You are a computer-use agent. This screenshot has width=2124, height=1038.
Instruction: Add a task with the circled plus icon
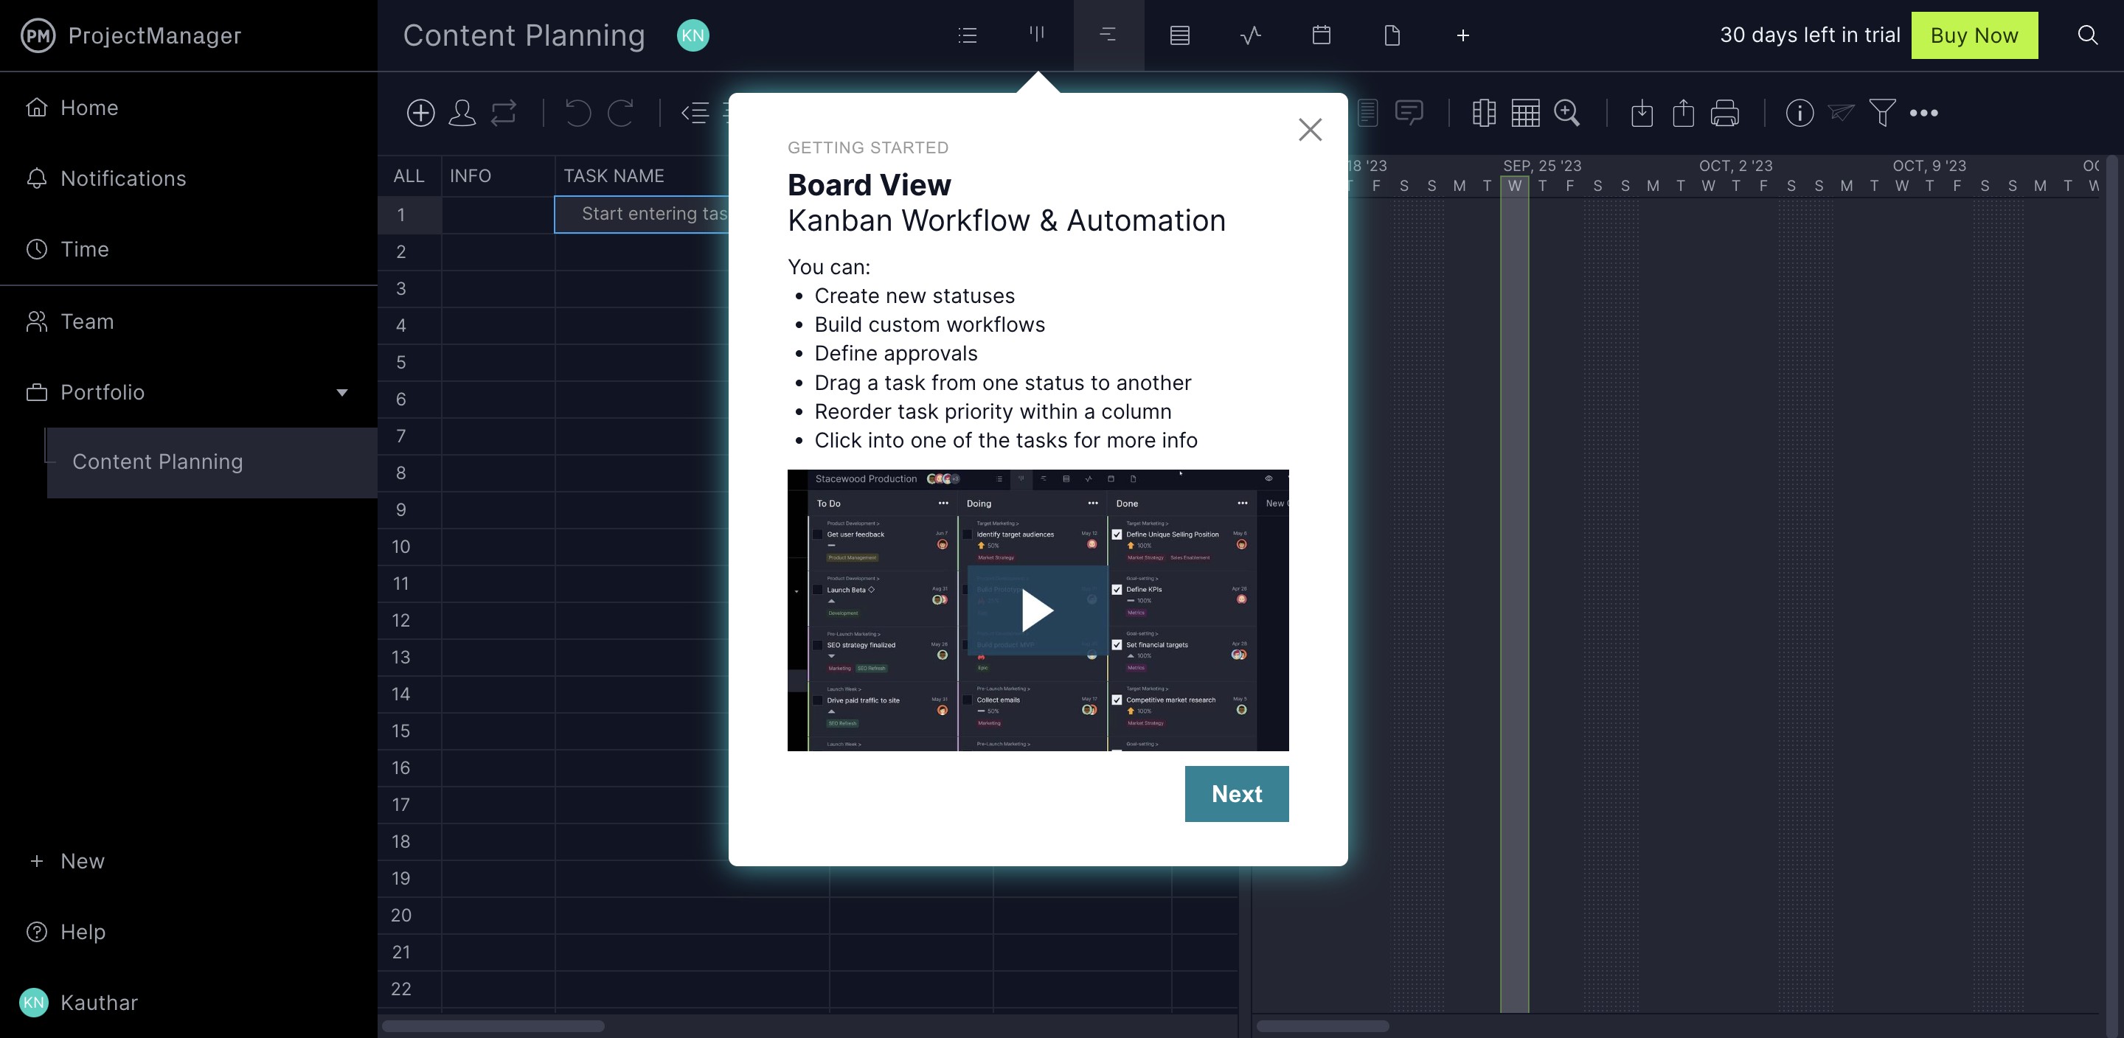click(x=420, y=113)
